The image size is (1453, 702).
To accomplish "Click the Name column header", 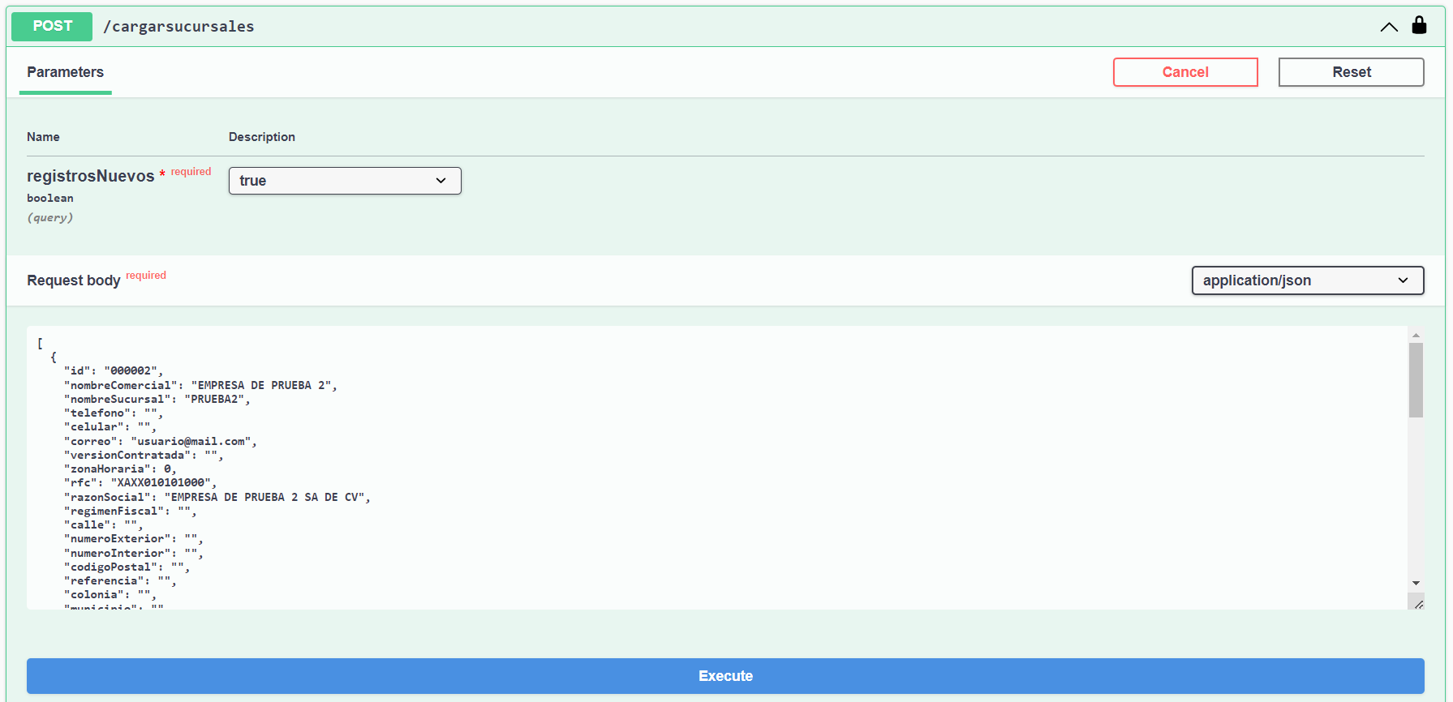I will coord(43,137).
